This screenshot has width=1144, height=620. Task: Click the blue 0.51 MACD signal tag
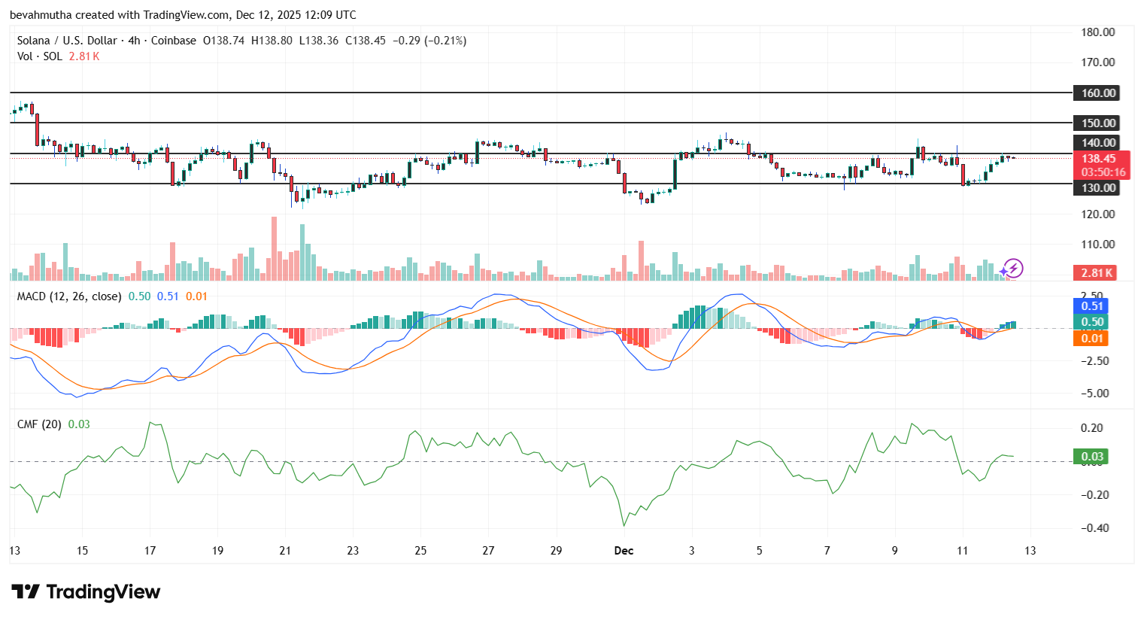1091,305
